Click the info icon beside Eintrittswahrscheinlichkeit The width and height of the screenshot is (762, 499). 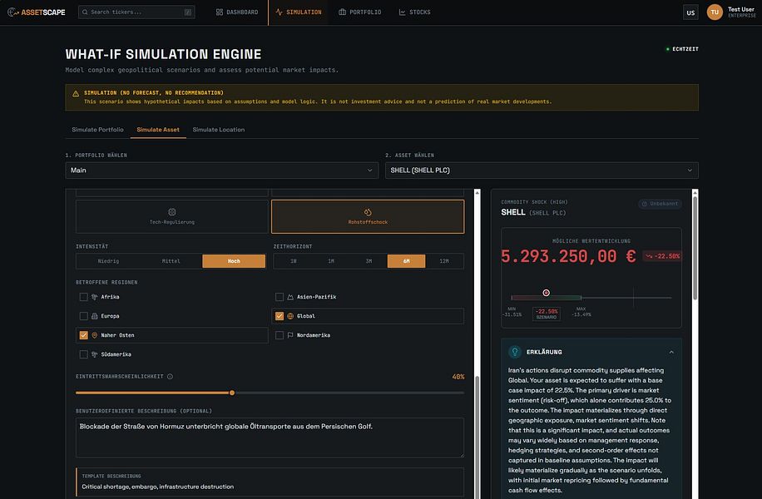[x=170, y=377]
